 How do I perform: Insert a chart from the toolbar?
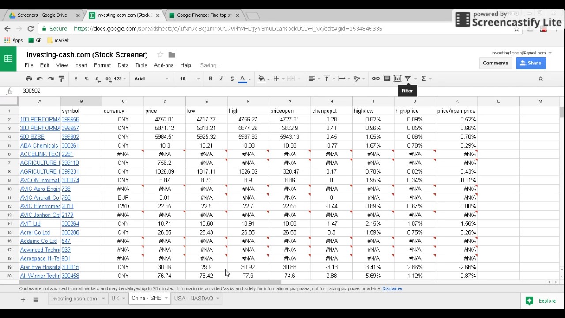[x=397, y=79]
